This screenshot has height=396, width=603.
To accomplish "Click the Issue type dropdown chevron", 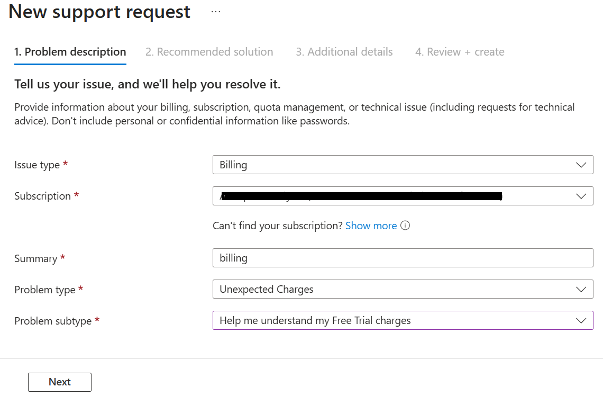I will tap(581, 165).
